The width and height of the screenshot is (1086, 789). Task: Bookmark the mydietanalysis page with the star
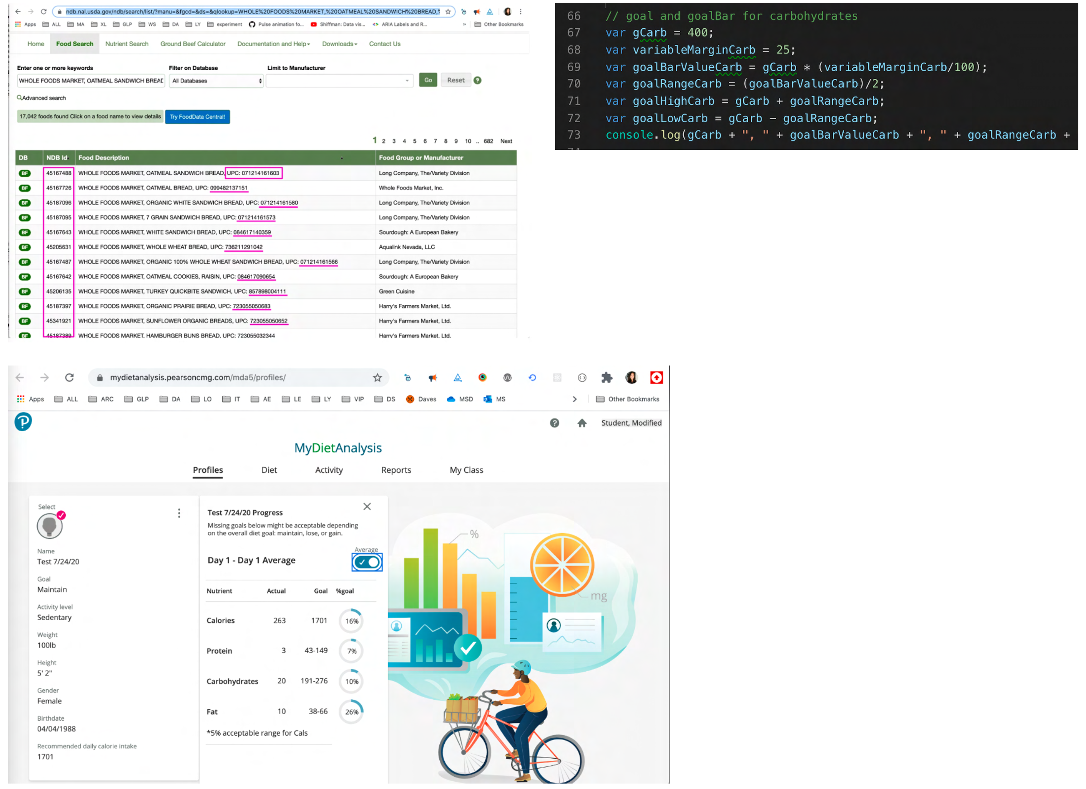[x=377, y=378]
